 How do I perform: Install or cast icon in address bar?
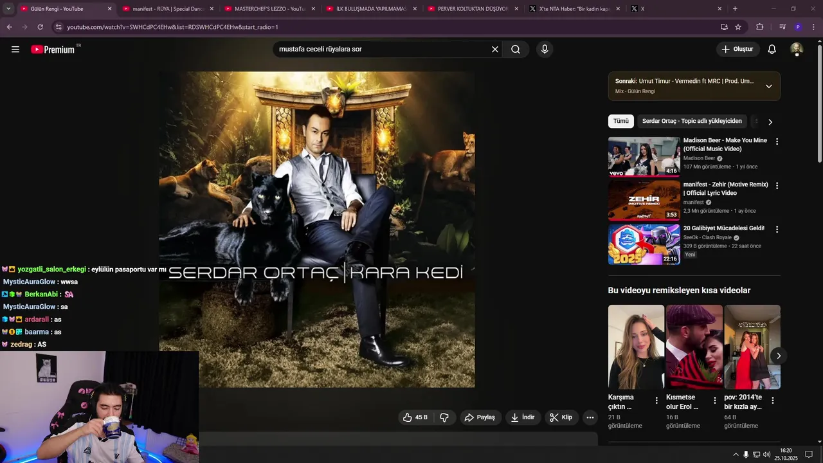(x=724, y=27)
